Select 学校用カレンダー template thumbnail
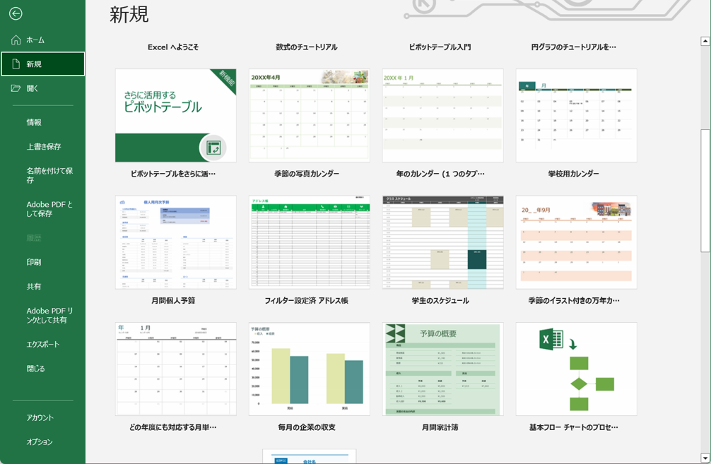Viewport: 711px width, 464px height. [x=576, y=116]
